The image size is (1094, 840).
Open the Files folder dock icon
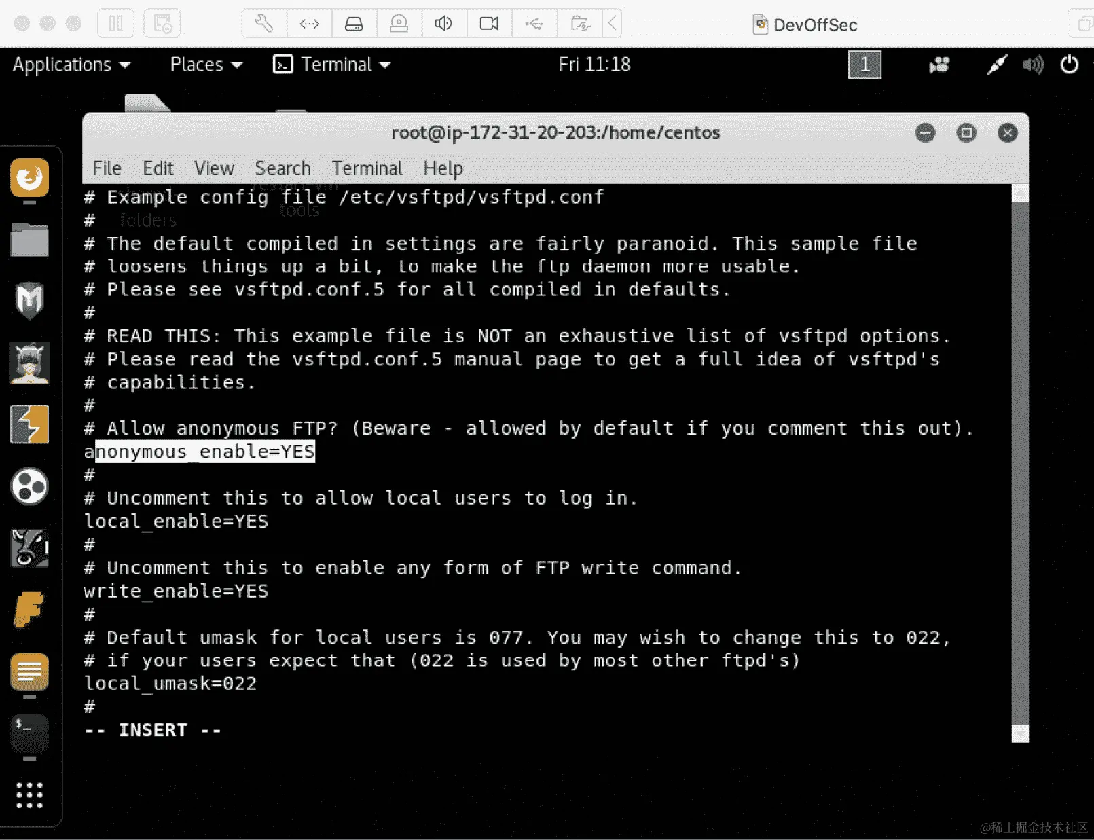[29, 240]
